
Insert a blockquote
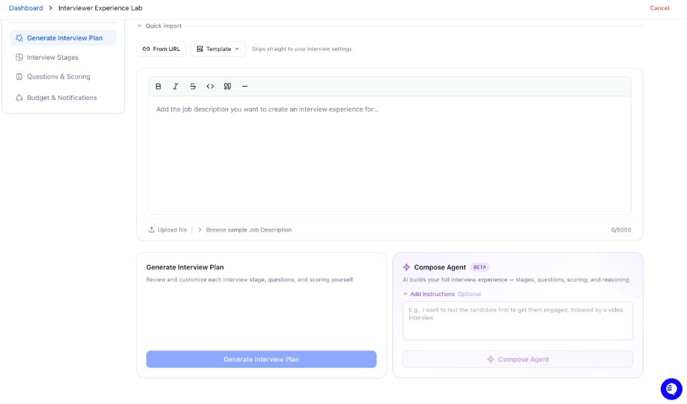pyautogui.click(x=227, y=87)
